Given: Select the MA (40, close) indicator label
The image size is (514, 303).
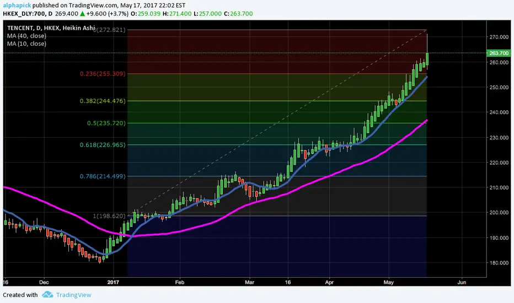Looking at the screenshot, I should click(x=26, y=36).
